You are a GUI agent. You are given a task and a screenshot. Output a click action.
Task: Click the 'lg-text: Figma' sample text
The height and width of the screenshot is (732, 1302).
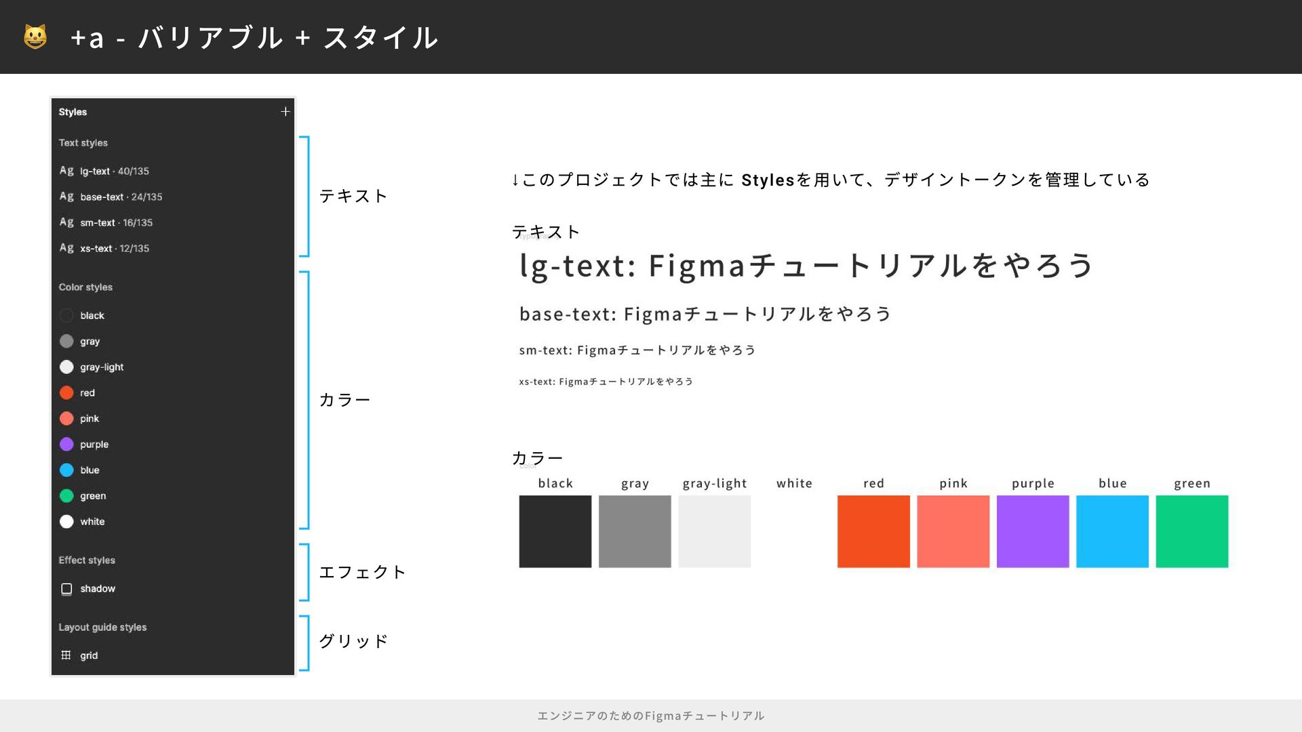coord(806,265)
